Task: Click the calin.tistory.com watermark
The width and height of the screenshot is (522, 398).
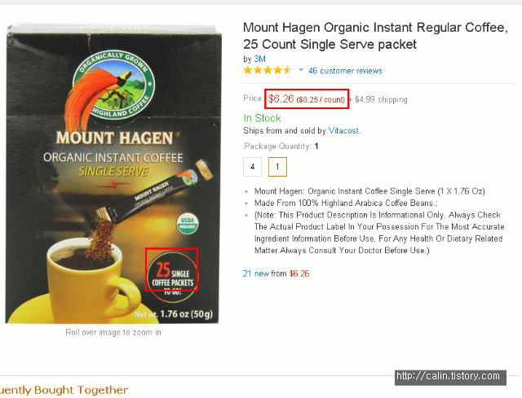Action: tap(450, 378)
